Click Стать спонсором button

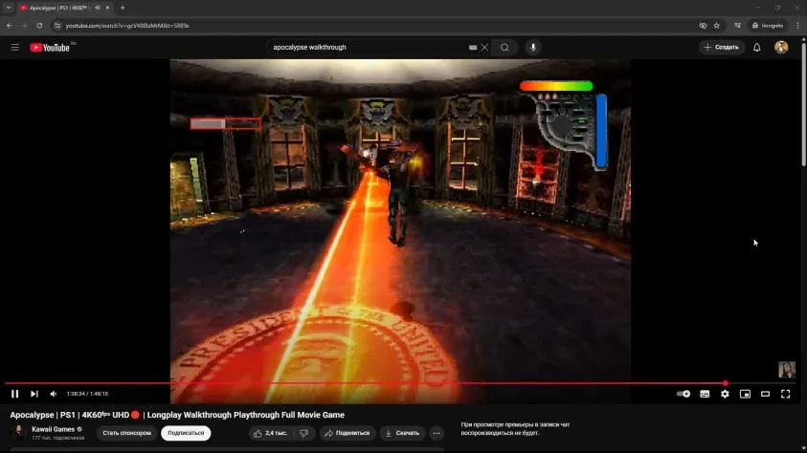126,433
